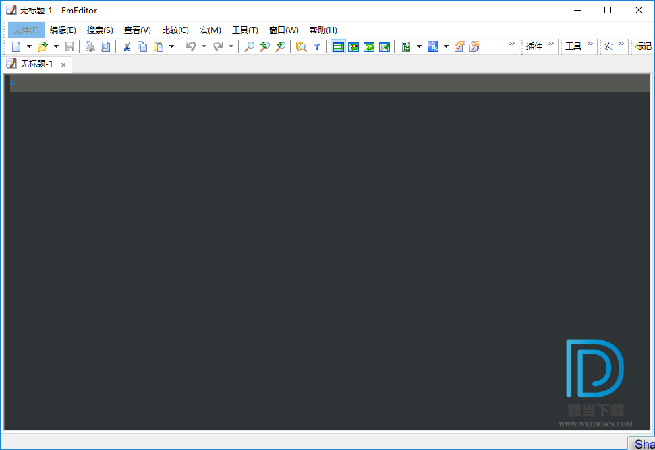
Task: Expand the 宏 toolbar overflow chevron
Action: 621,43
